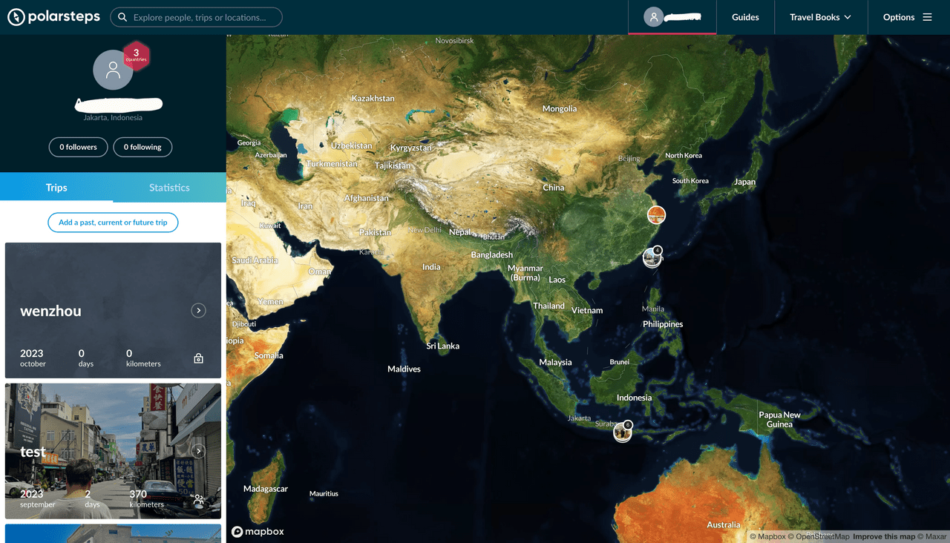This screenshot has height=543, width=950.
Task: Click the Australia label on the map
Action: click(724, 525)
